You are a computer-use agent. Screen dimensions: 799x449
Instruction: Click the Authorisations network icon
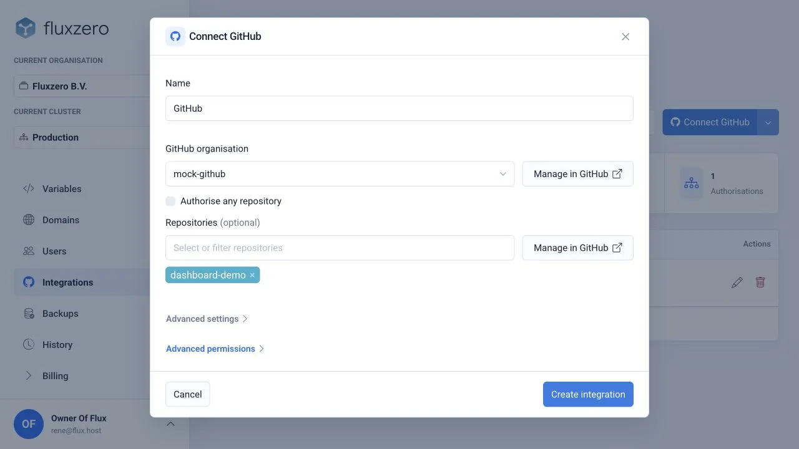click(x=692, y=183)
